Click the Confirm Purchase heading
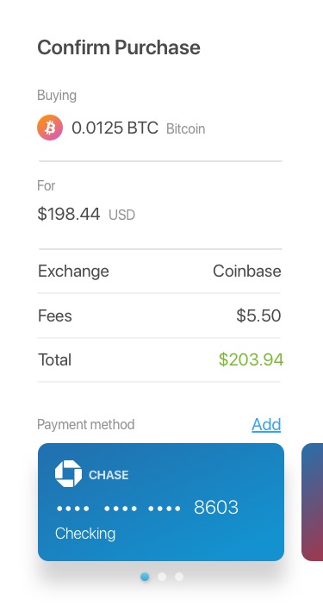Screen dimensions: 323x612 [x=119, y=47]
